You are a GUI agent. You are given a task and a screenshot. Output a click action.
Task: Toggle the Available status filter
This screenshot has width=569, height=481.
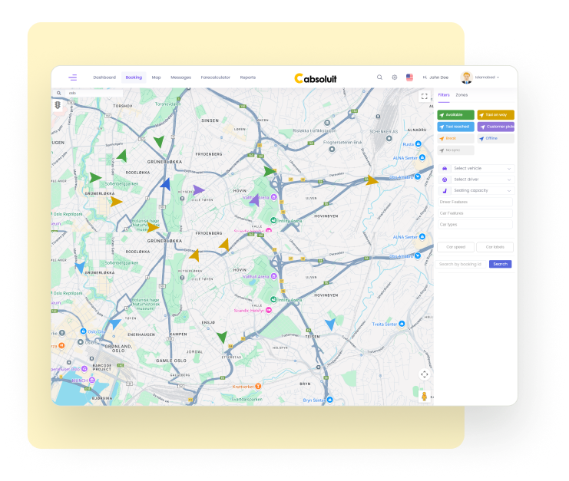456,115
